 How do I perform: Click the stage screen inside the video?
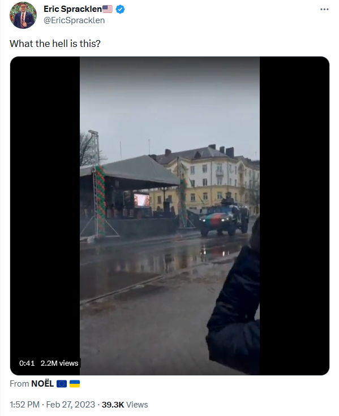pyautogui.click(x=142, y=200)
